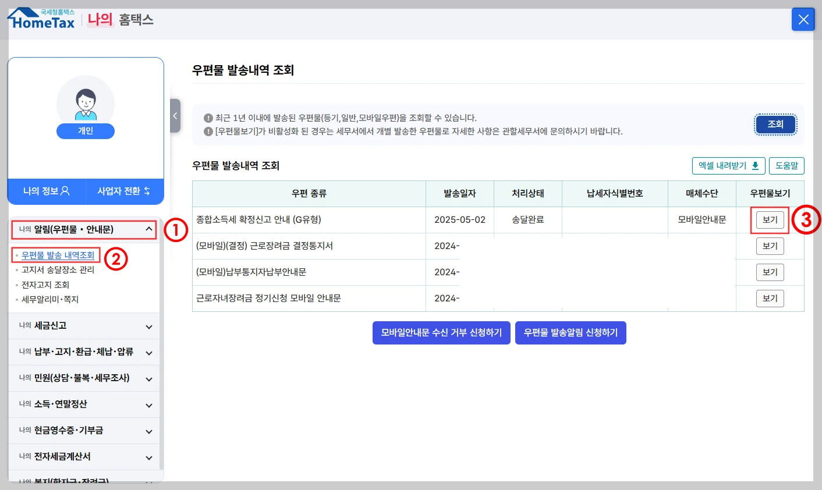This screenshot has width=822, height=490.
Task: Click the 조회 search button
Action: pyautogui.click(x=775, y=124)
